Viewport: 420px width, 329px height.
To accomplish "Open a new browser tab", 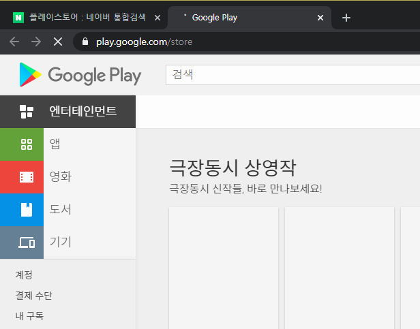I will click(x=346, y=18).
